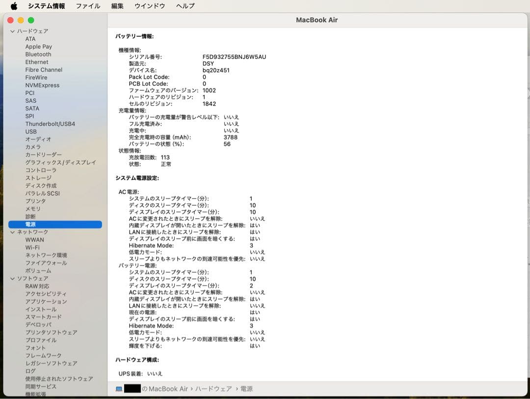Open the Apple menu
The height and width of the screenshot is (399, 530).
14,6
